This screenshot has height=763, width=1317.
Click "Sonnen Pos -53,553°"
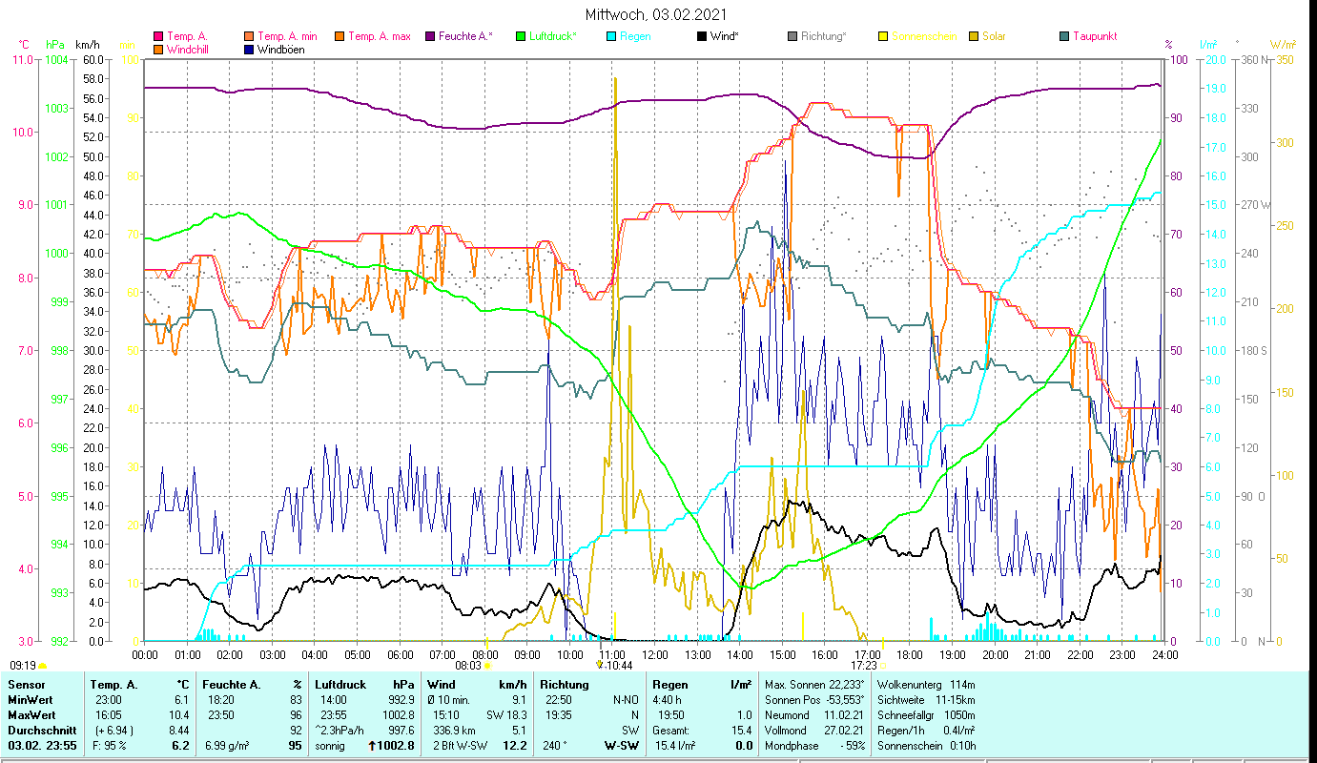tap(814, 699)
